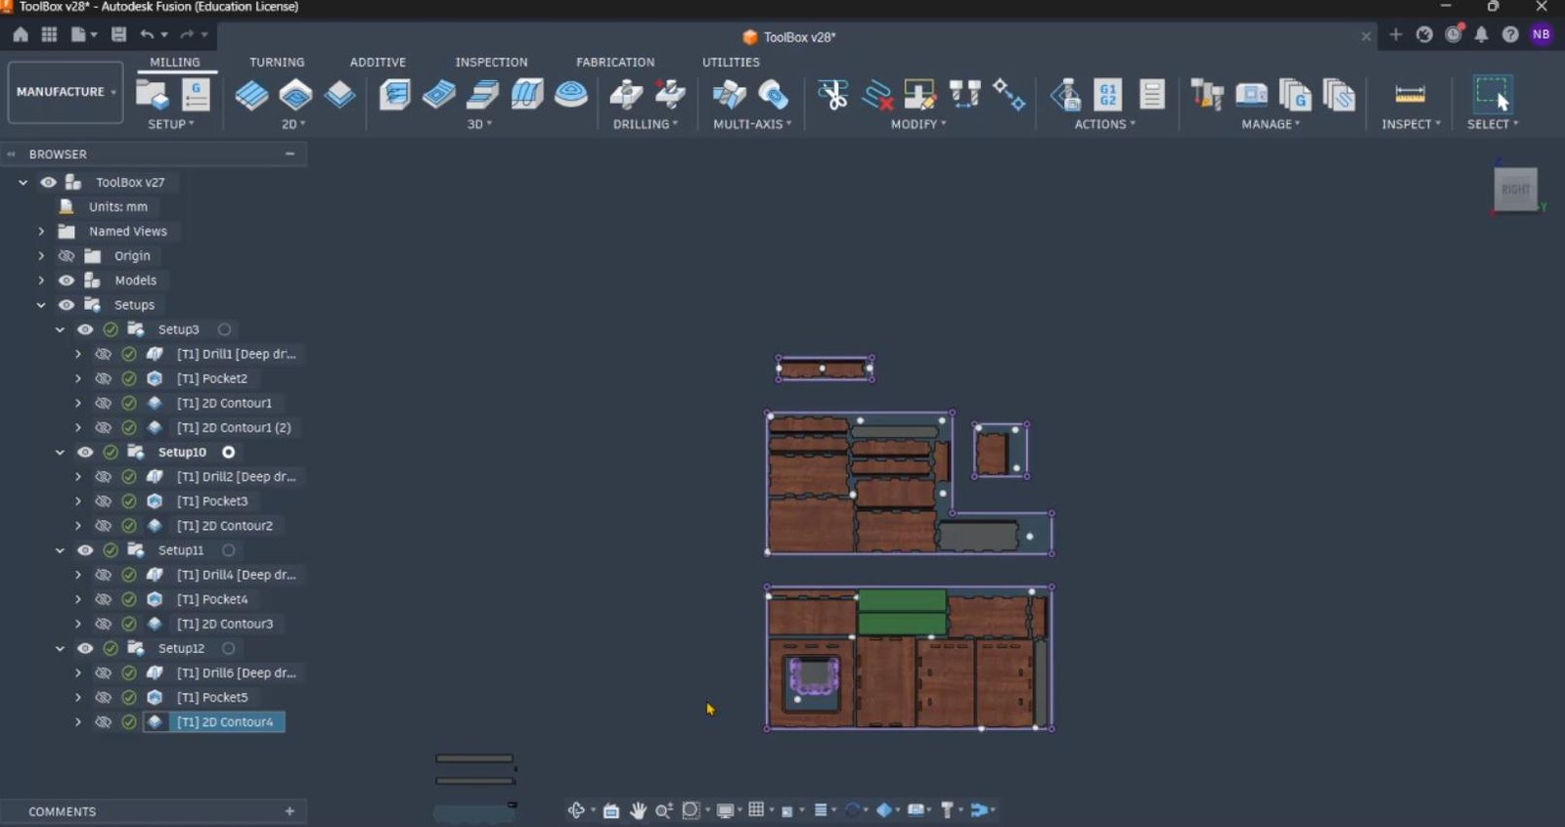Click the green panel in model
Viewport: 1565px width, 827px height.
point(902,612)
